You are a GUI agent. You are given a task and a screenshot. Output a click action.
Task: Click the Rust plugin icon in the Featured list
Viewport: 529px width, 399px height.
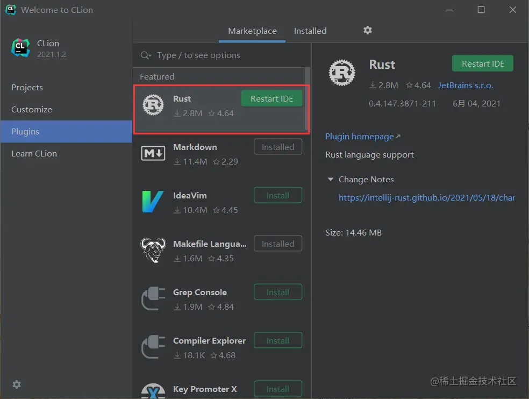(153, 105)
